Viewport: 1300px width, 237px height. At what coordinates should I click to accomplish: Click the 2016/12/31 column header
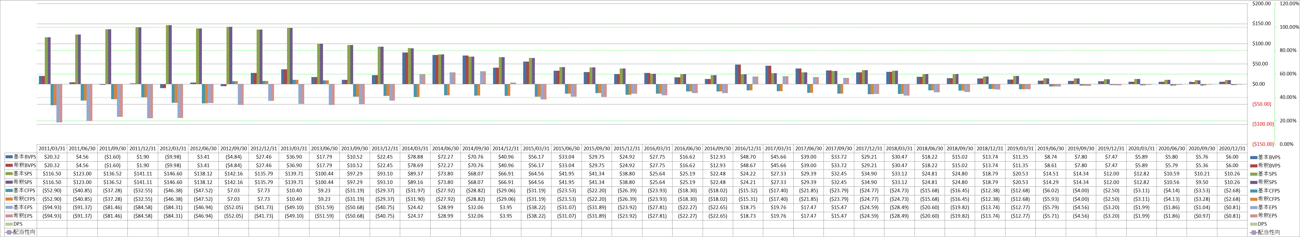click(x=748, y=149)
